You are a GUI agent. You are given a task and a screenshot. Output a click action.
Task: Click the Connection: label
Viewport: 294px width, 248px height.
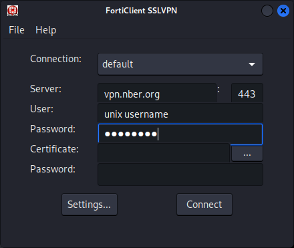[x=56, y=59]
